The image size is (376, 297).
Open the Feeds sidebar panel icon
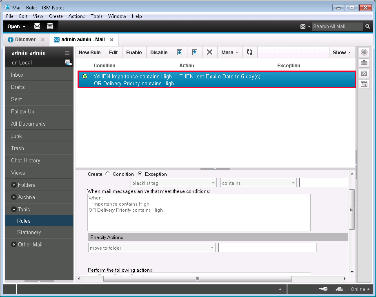coord(364,73)
